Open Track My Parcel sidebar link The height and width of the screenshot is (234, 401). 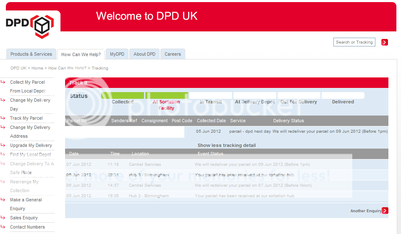pos(26,118)
